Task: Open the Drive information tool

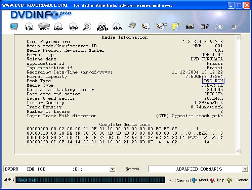Action: coord(44,27)
